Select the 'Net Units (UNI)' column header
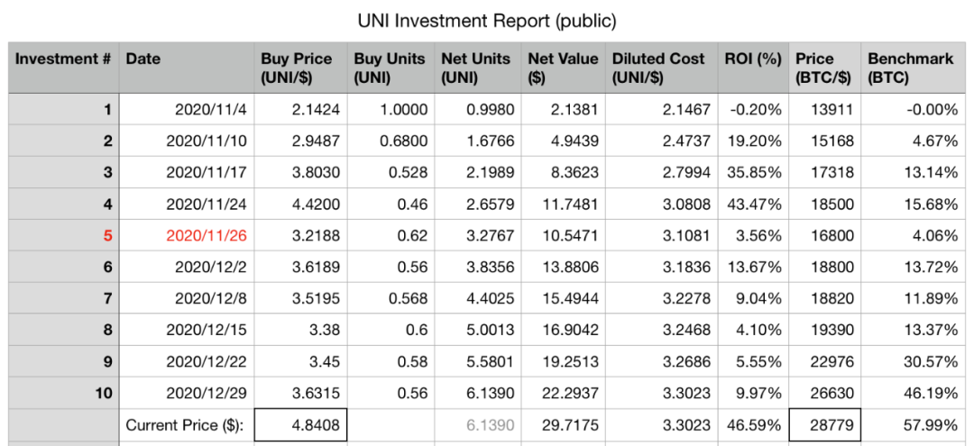This screenshot has width=974, height=446. coord(476,68)
